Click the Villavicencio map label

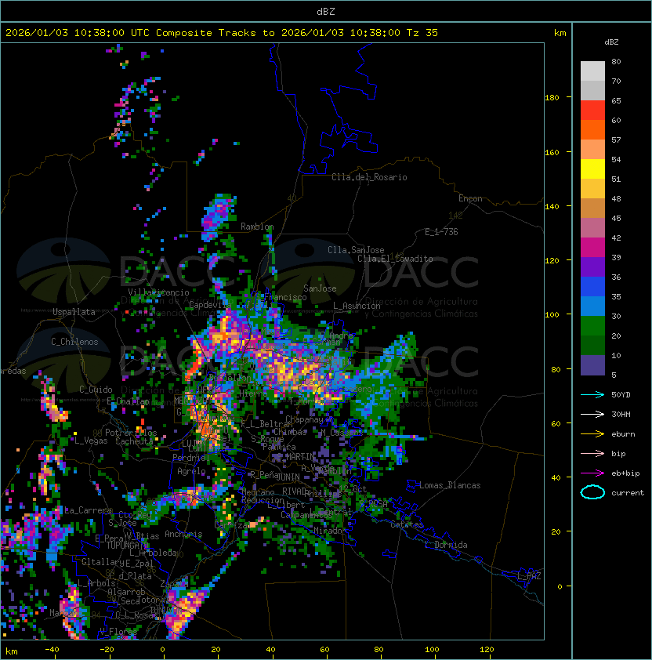point(158,292)
